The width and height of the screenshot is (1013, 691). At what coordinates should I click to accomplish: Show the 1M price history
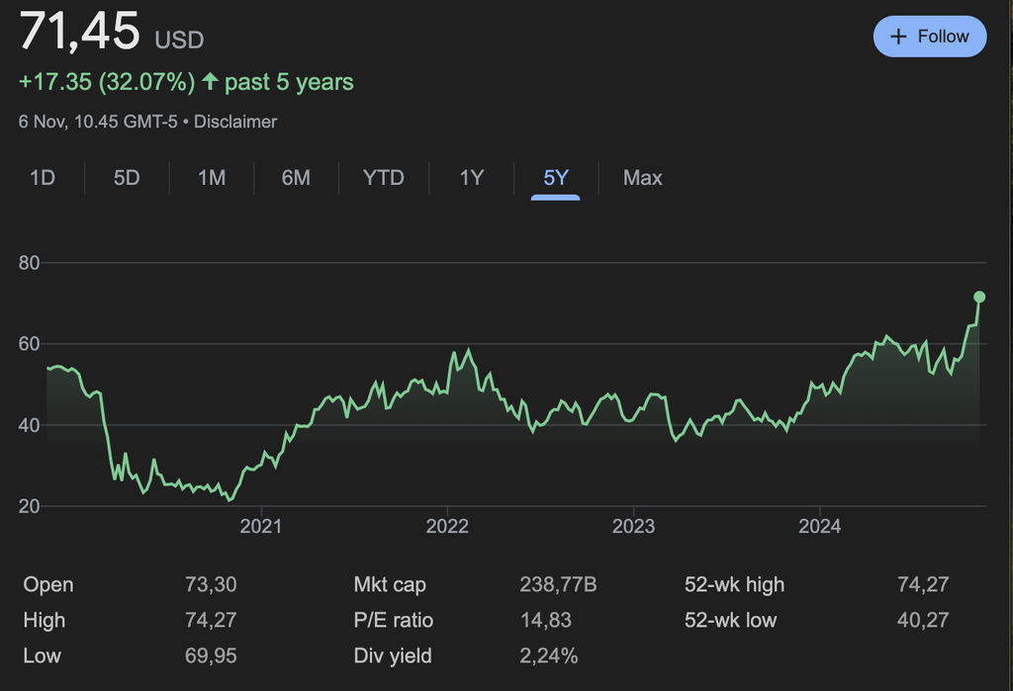(212, 178)
